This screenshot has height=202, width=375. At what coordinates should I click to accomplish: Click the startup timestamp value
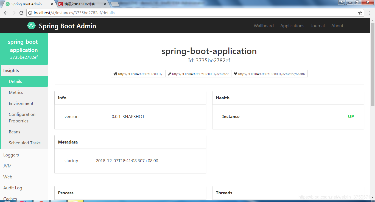127,161
